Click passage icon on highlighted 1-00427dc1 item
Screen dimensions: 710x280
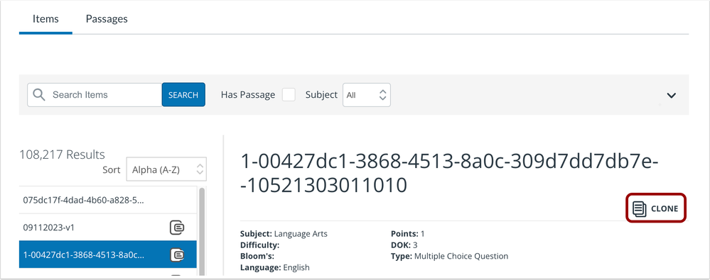click(177, 255)
